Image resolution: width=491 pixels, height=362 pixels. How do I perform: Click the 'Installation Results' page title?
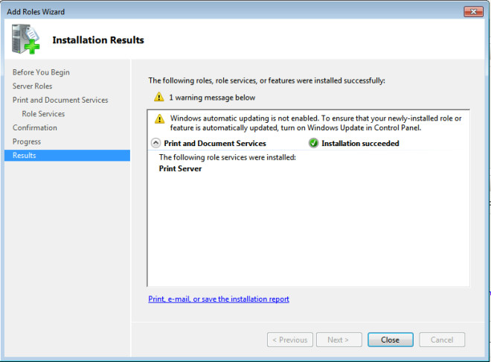pyautogui.click(x=98, y=40)
